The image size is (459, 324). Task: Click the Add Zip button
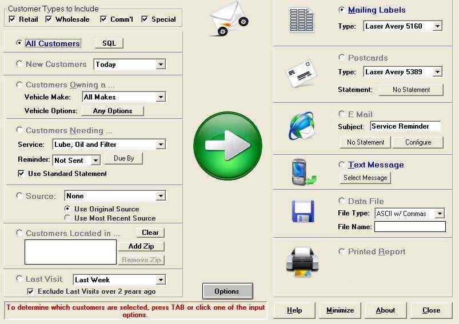[x=141, y=246]
